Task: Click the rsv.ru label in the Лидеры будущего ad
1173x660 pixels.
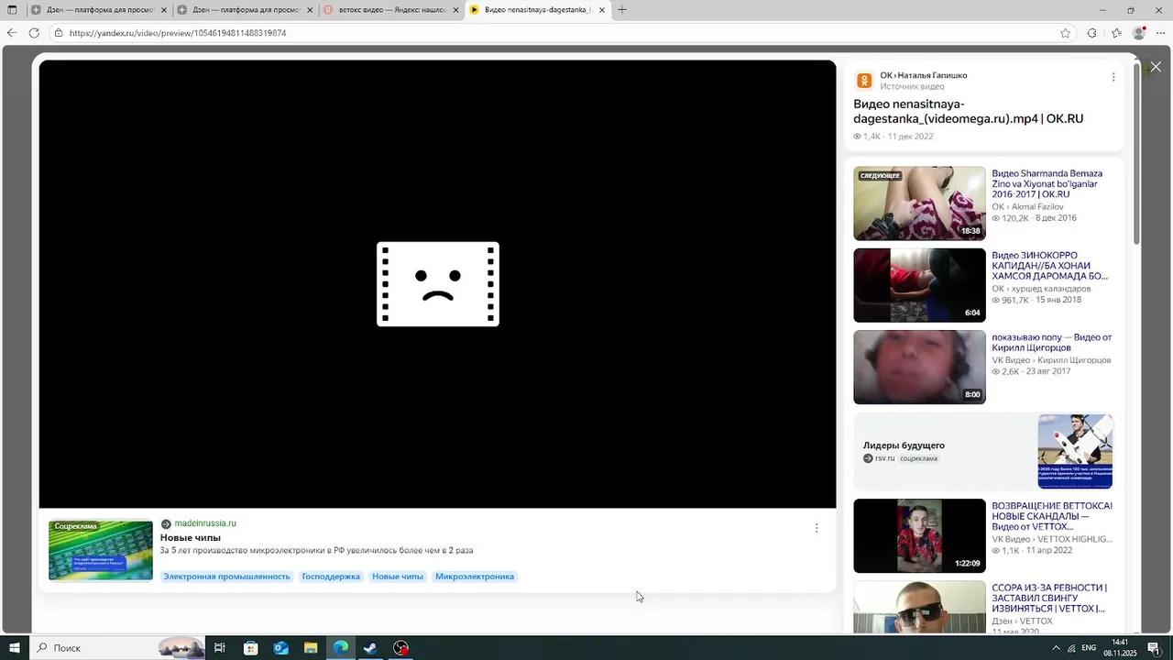Action: [884, 458]
